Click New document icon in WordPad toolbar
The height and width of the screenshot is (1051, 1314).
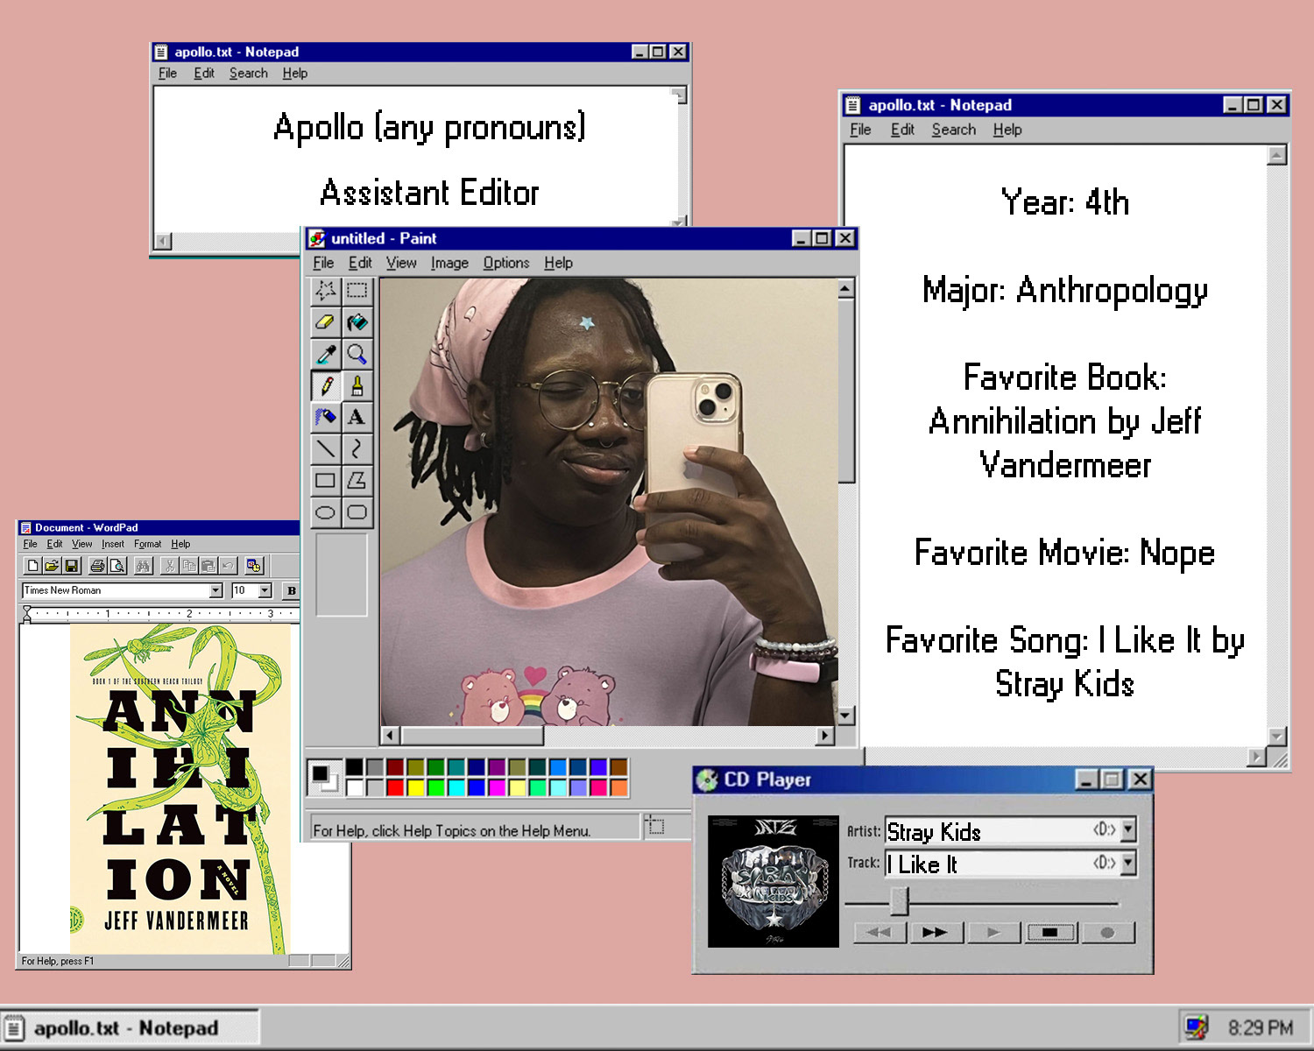pos(32,566)
